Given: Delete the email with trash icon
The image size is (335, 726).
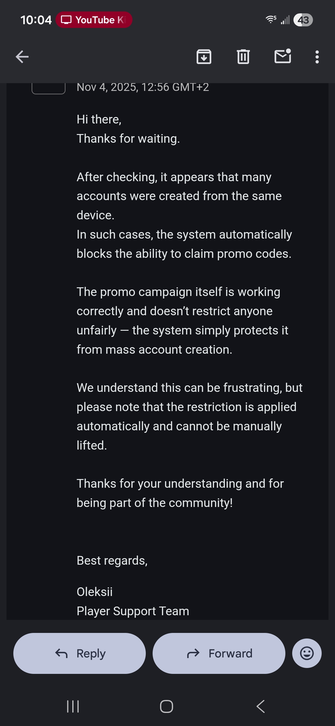Looking at the screenshot, I should pos(243,57).
